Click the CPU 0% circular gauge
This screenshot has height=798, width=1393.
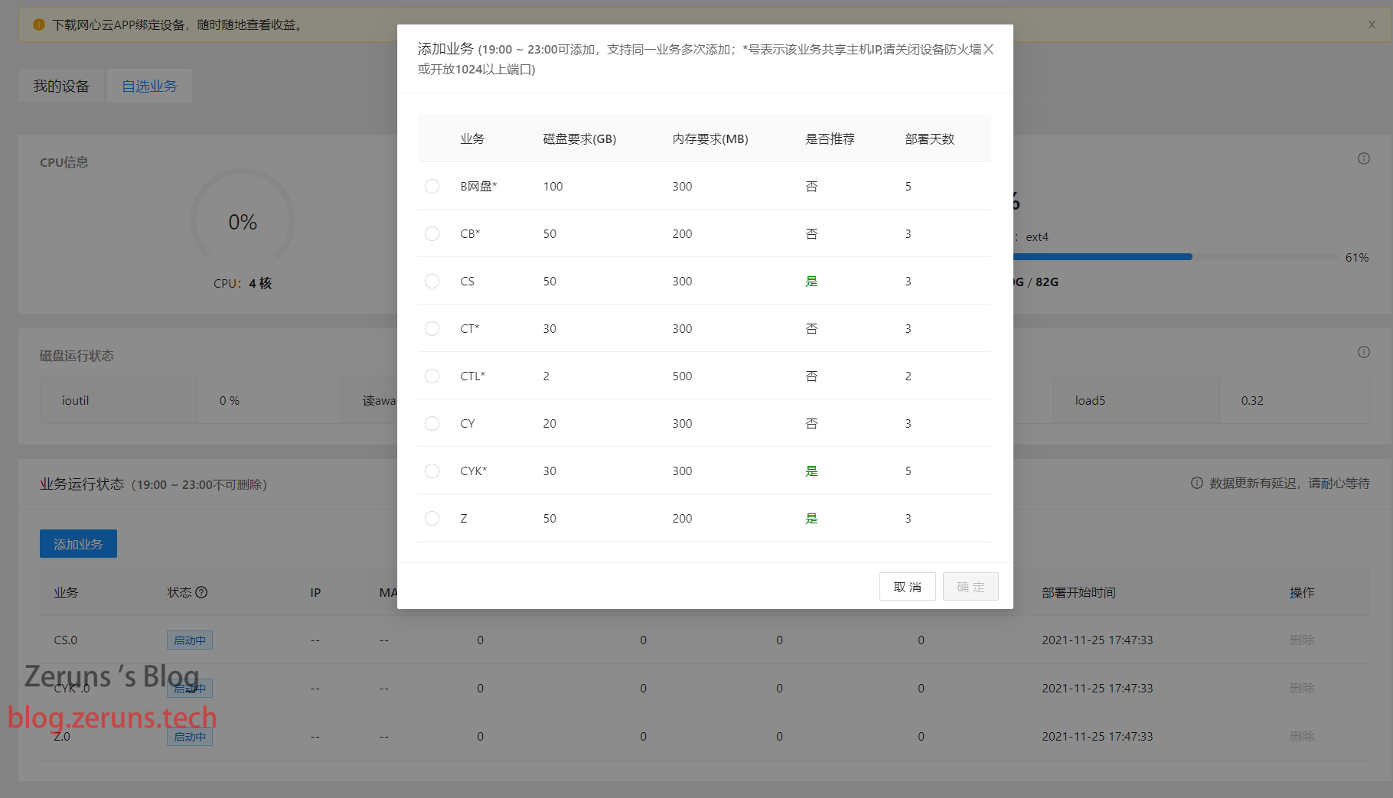pyautogui.click(x=243, y=221)
